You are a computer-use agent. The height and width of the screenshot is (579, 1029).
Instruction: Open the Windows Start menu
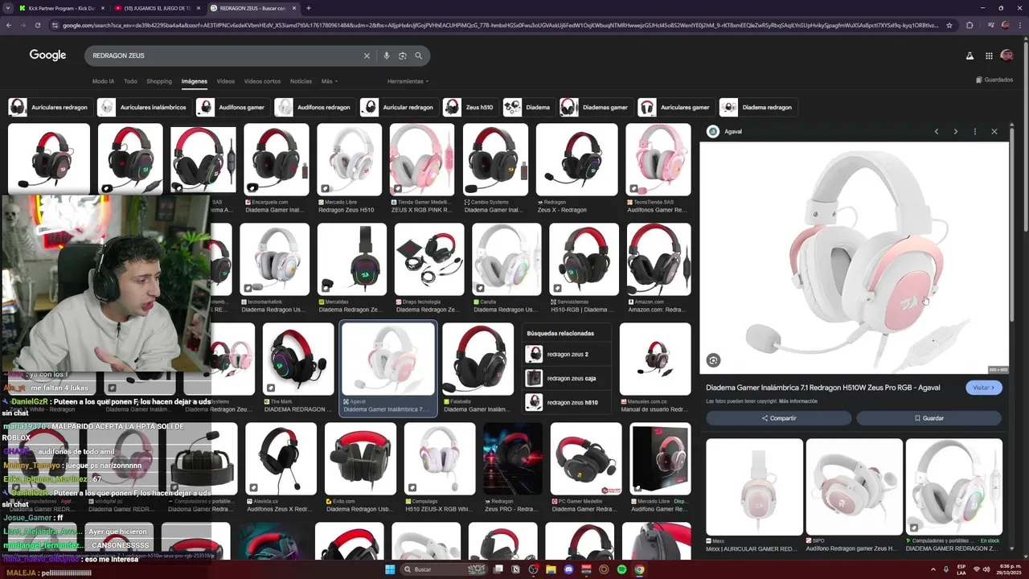390,569
